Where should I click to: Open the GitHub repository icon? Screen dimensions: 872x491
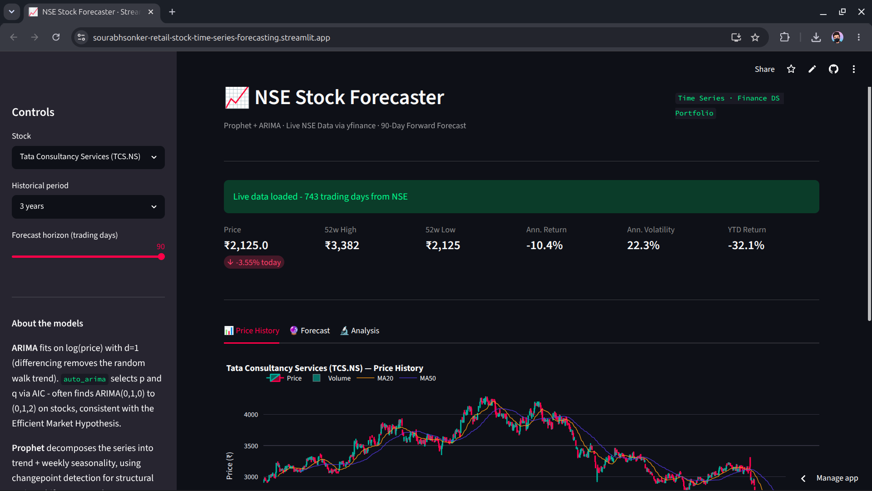tap(833, 69)
